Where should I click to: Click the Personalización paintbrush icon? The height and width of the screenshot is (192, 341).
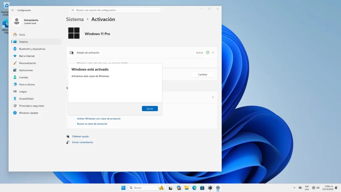pyautogui.click(x=15, y=63)
